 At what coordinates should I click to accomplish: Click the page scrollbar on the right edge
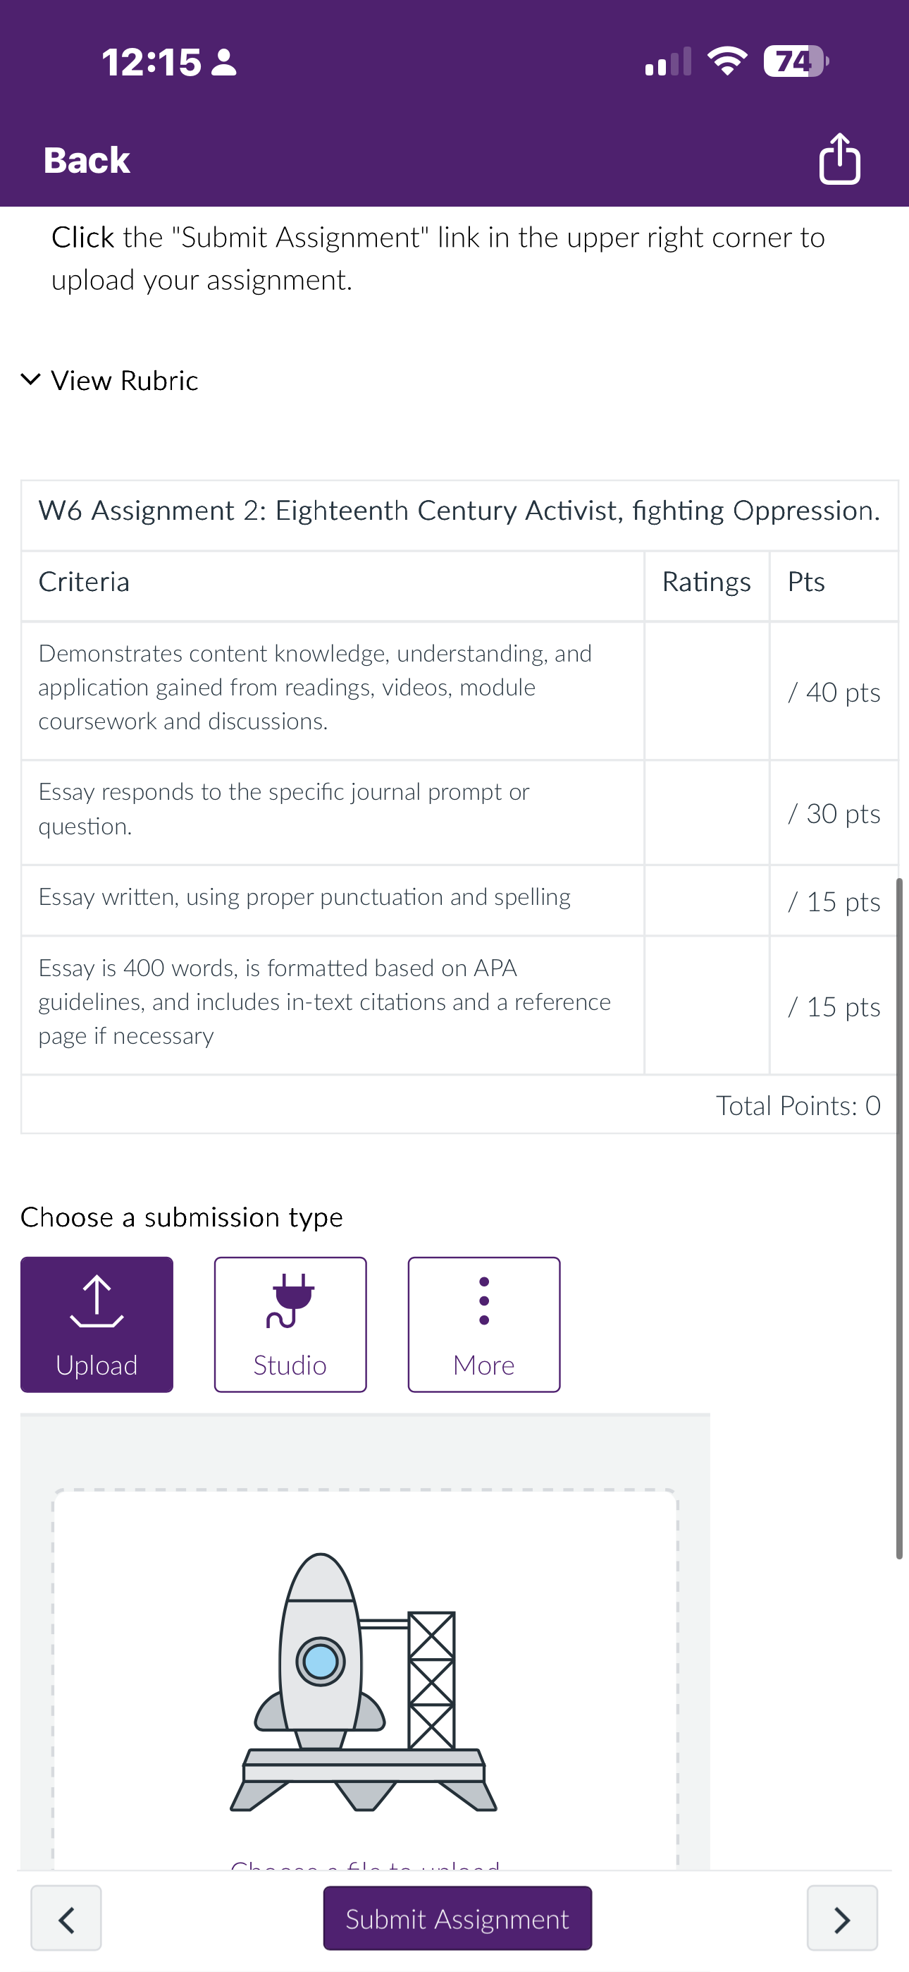pyautogui.click(x=900, y=1217)
